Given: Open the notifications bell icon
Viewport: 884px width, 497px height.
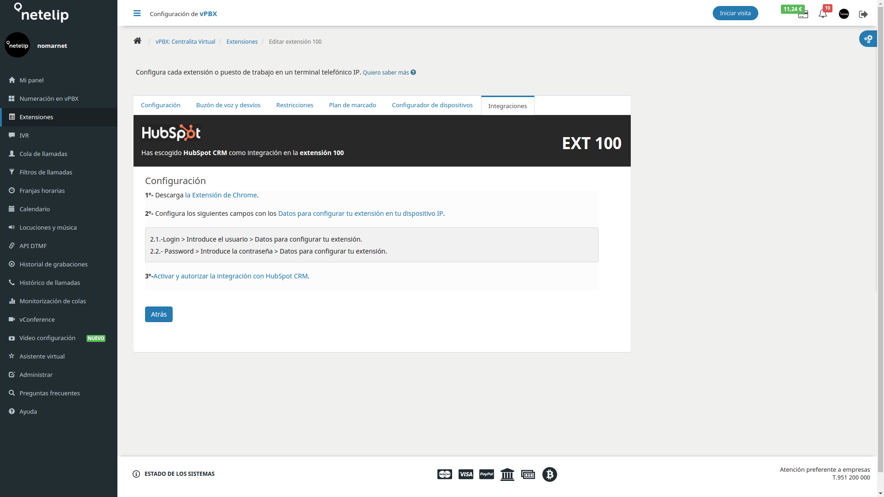Looking at the screenshot, I should click(823, 14).
